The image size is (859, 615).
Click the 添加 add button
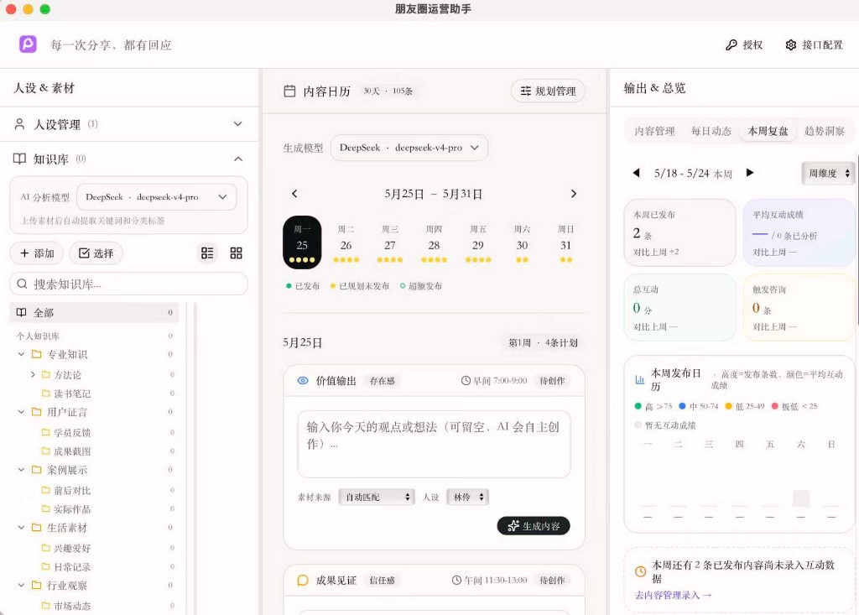coord(37,253)
